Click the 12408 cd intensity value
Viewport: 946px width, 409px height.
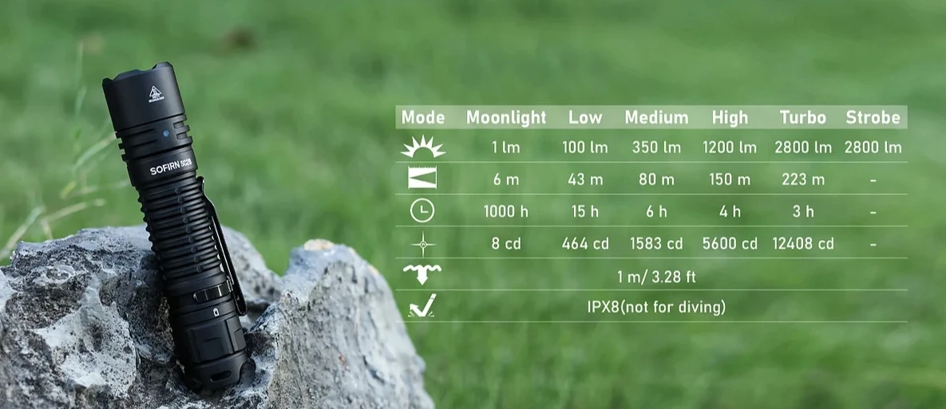[x=803, y=244]
